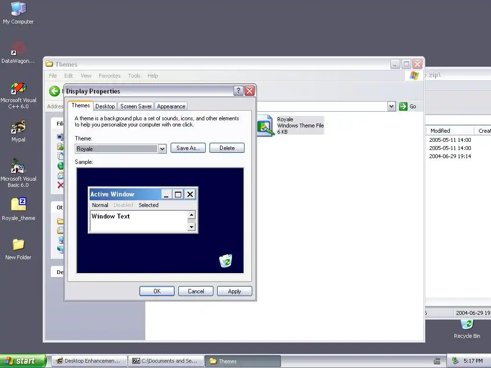Click the Normal item in sample window
The image size is (491, 368).
pyautogui.click(x=100, y=205)
